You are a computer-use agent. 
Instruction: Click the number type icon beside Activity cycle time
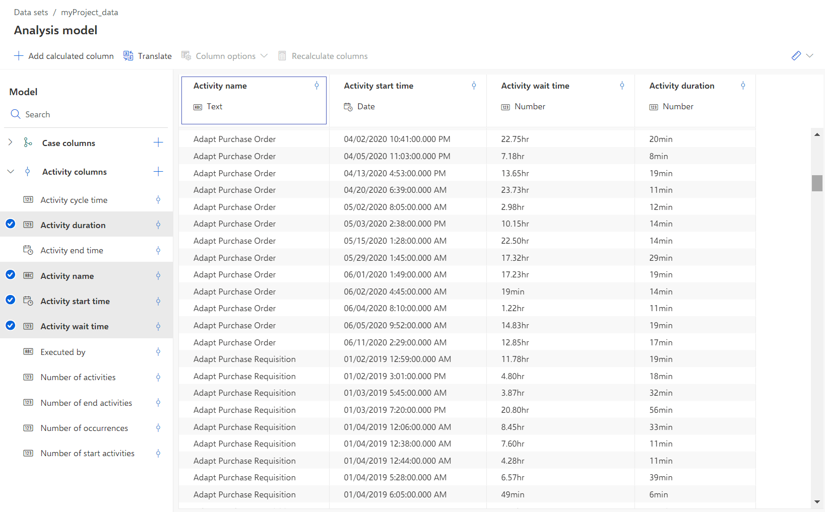tap(28, 200)
